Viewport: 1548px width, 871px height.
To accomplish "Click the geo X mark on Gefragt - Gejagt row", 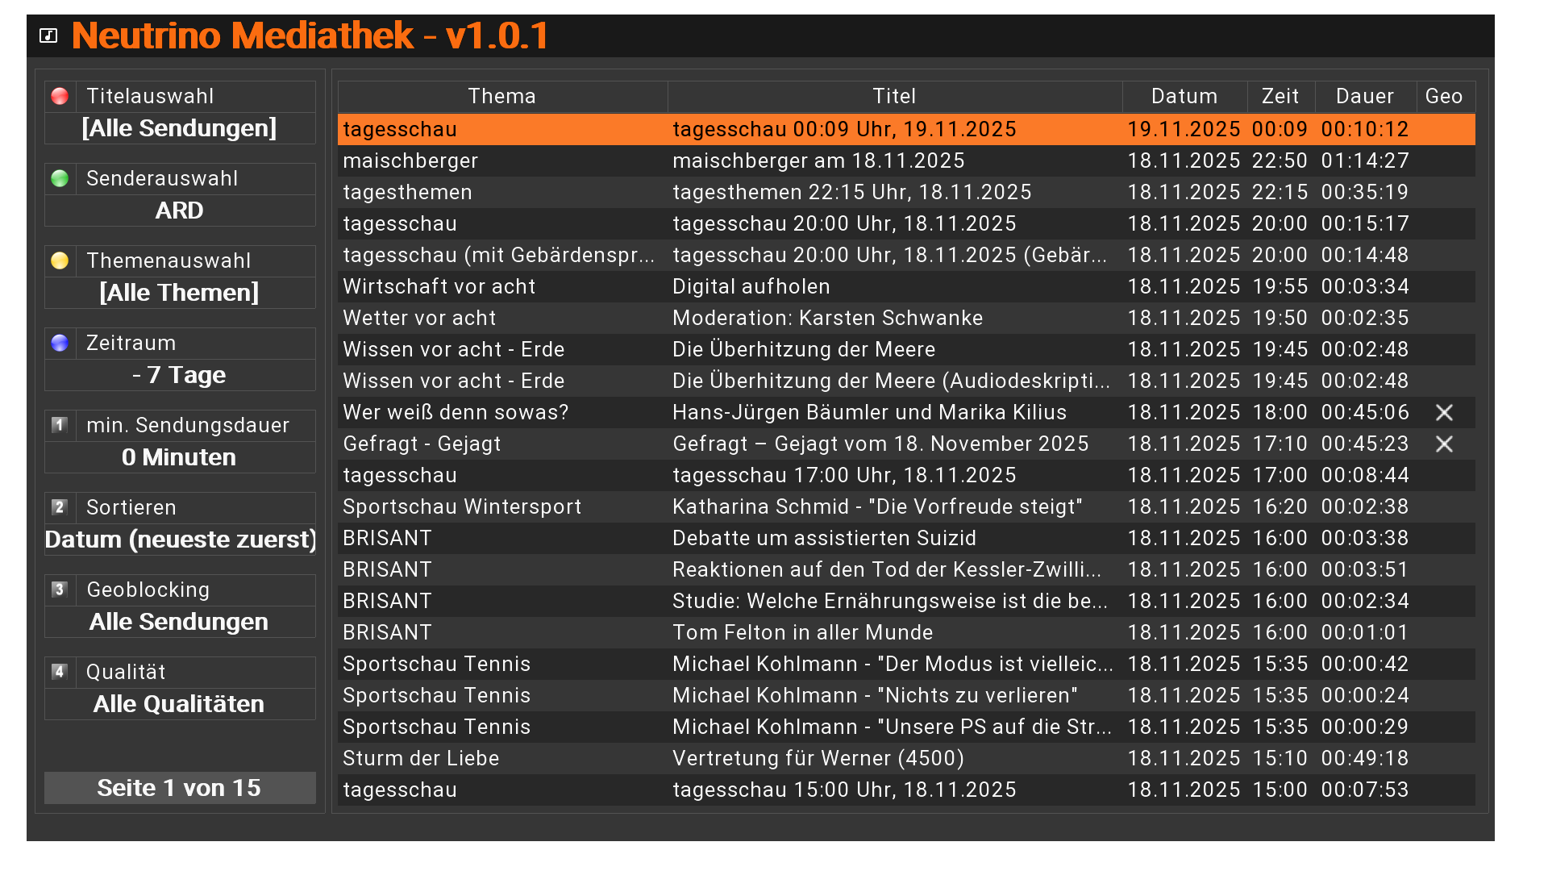I will (x=1444, y=444).
